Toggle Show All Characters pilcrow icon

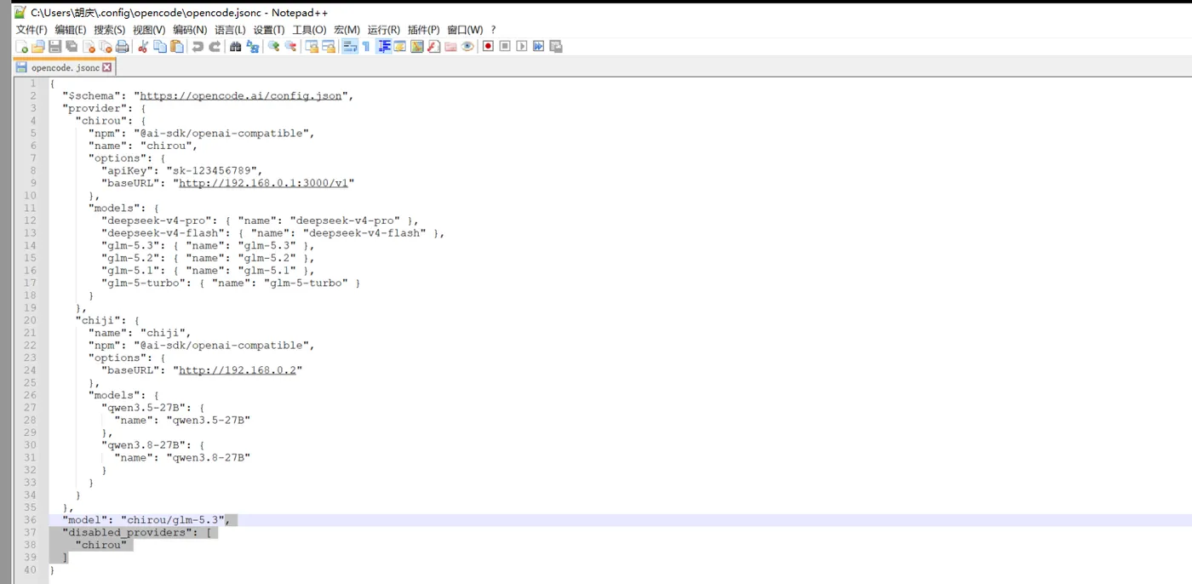coord(366,46)
